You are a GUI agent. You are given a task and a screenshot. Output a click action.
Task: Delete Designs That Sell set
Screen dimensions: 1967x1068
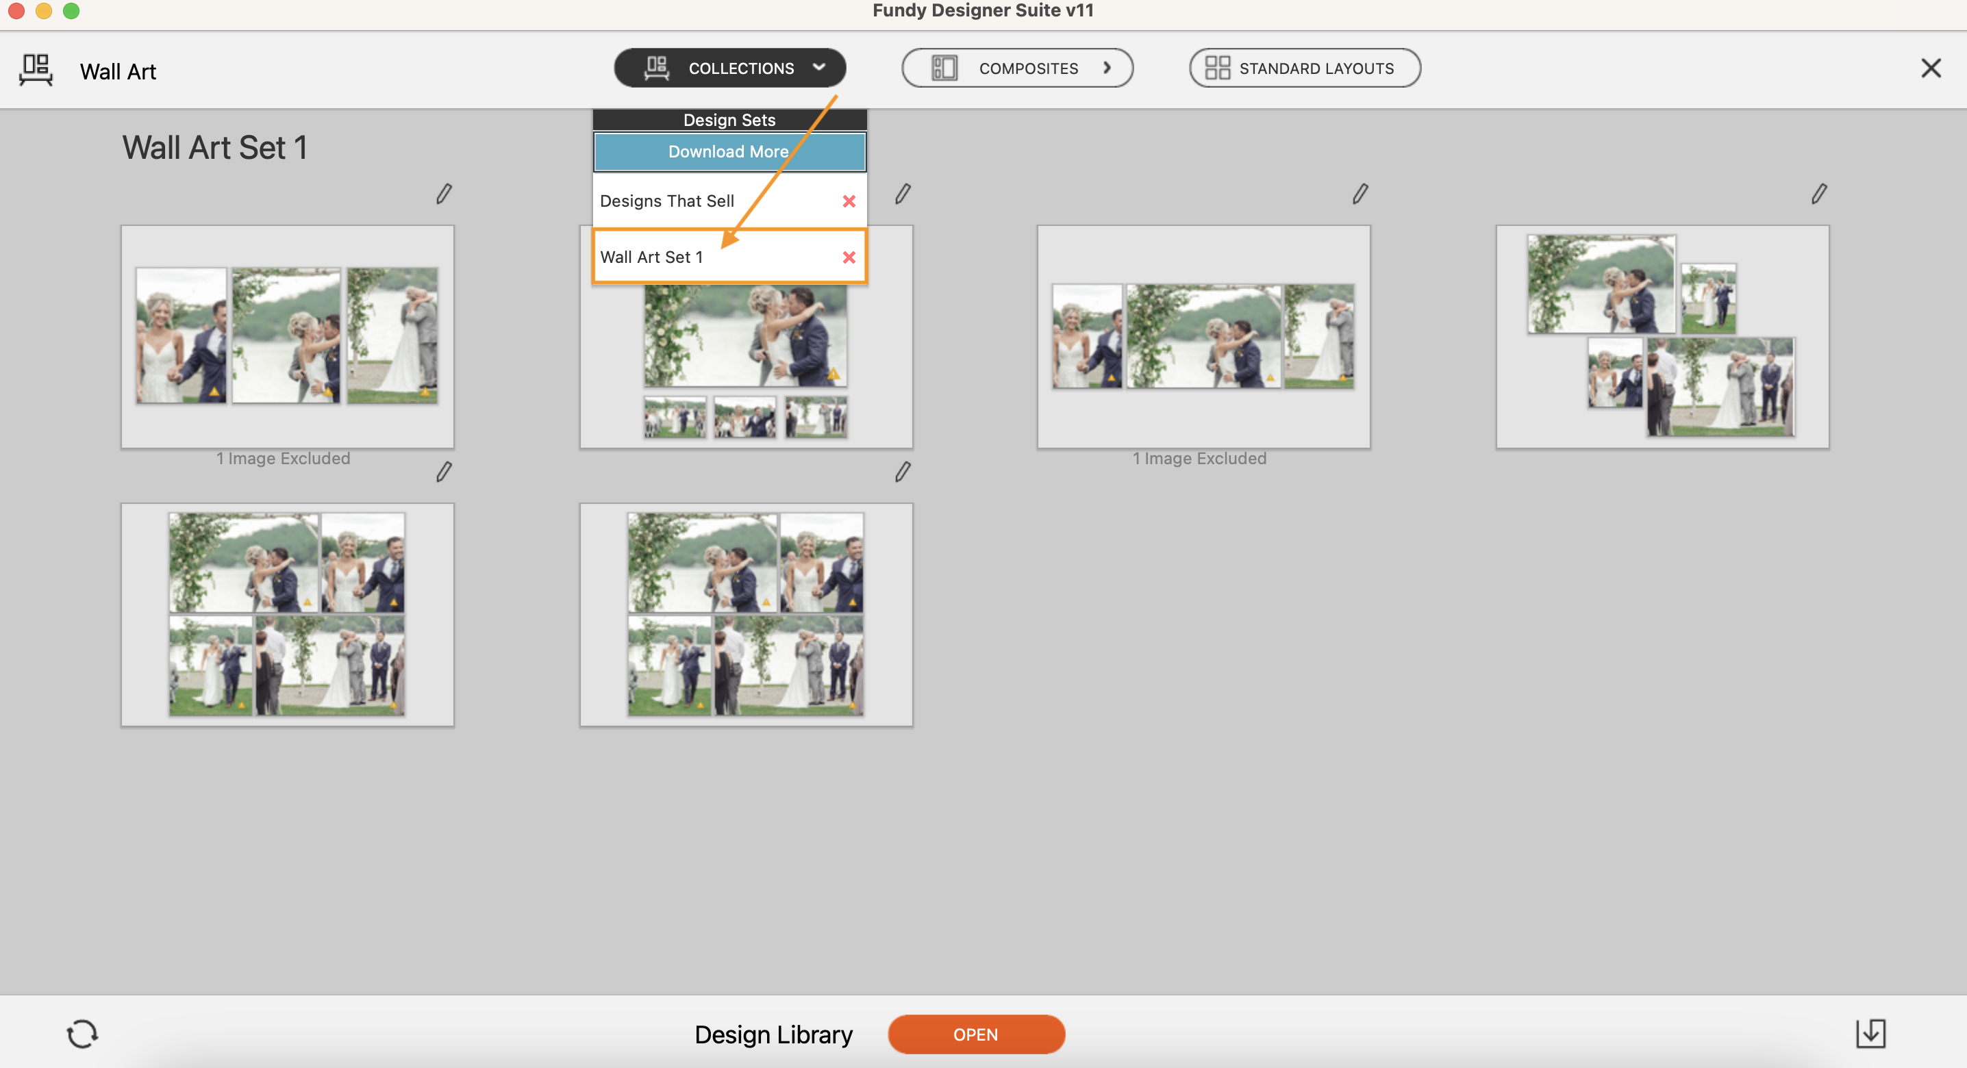coord(849,201)
